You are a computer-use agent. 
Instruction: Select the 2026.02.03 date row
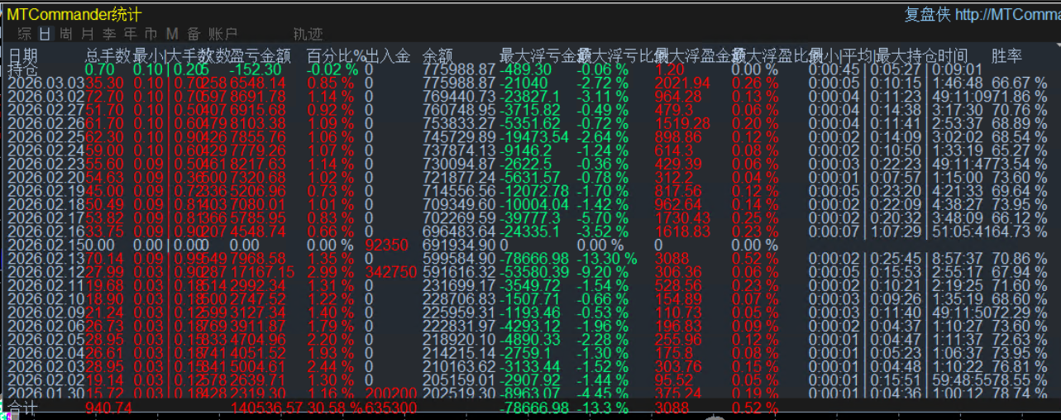pos(45,366)
